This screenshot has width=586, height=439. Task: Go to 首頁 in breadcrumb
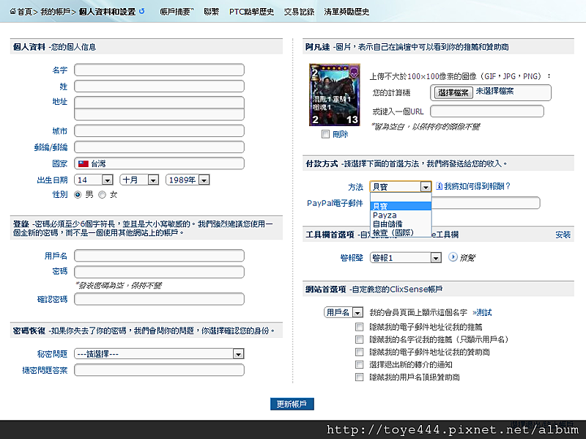coord(25,12)
